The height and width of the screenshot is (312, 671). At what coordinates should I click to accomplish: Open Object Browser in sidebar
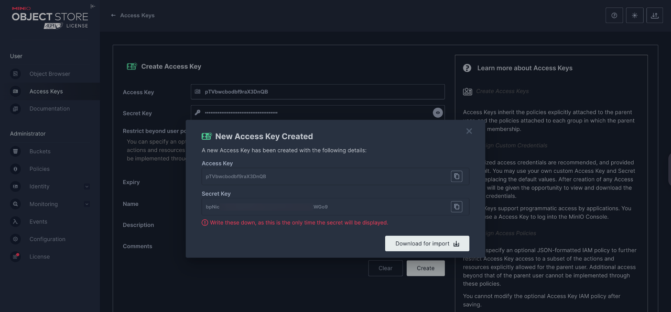tap(50, 74)
